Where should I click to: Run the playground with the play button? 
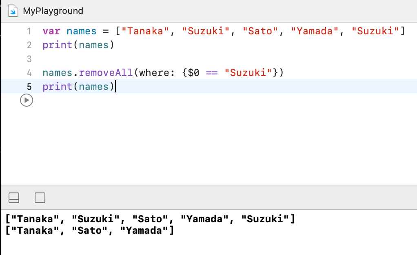click(x=26, y=100)
